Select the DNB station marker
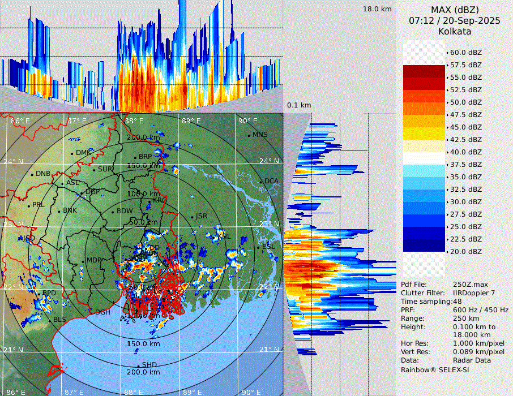The height and width of the screenshot is (396, 513). click(x=32, y=174)
